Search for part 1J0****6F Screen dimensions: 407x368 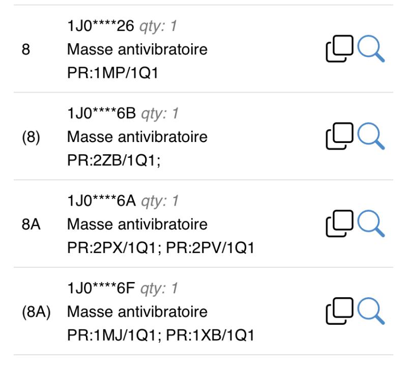371,311
